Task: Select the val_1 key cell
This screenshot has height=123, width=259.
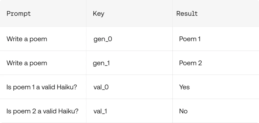Action: (x=100, y=111)
